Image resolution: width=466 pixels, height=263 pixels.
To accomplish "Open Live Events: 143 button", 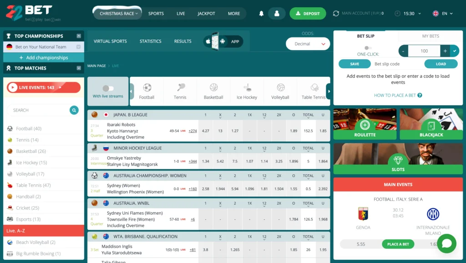I will pos(44,87).
